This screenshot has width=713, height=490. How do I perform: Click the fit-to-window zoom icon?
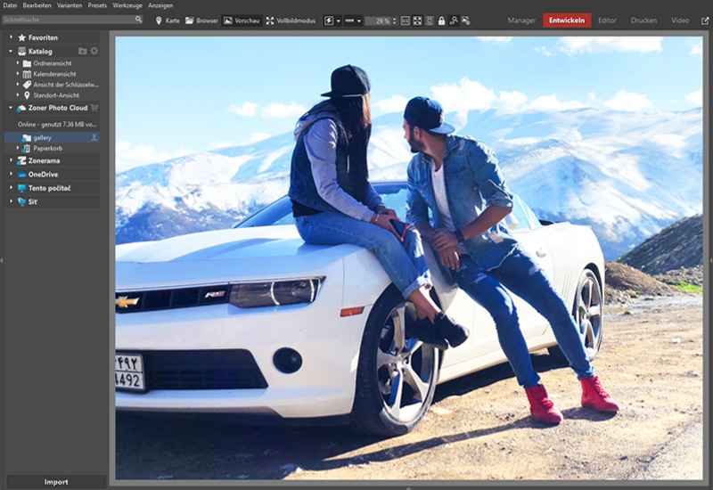tap(417, 20)
